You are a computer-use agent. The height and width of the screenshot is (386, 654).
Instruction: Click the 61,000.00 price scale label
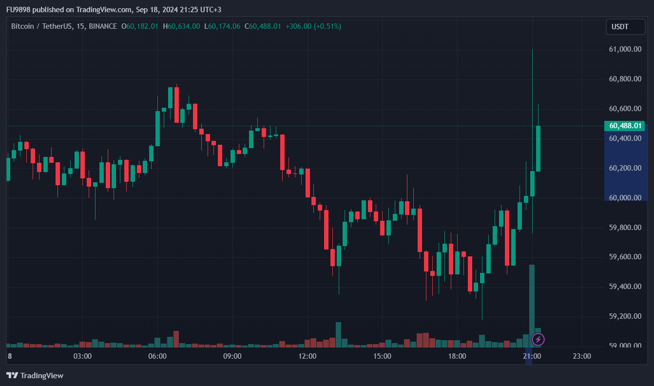(625, 49)
